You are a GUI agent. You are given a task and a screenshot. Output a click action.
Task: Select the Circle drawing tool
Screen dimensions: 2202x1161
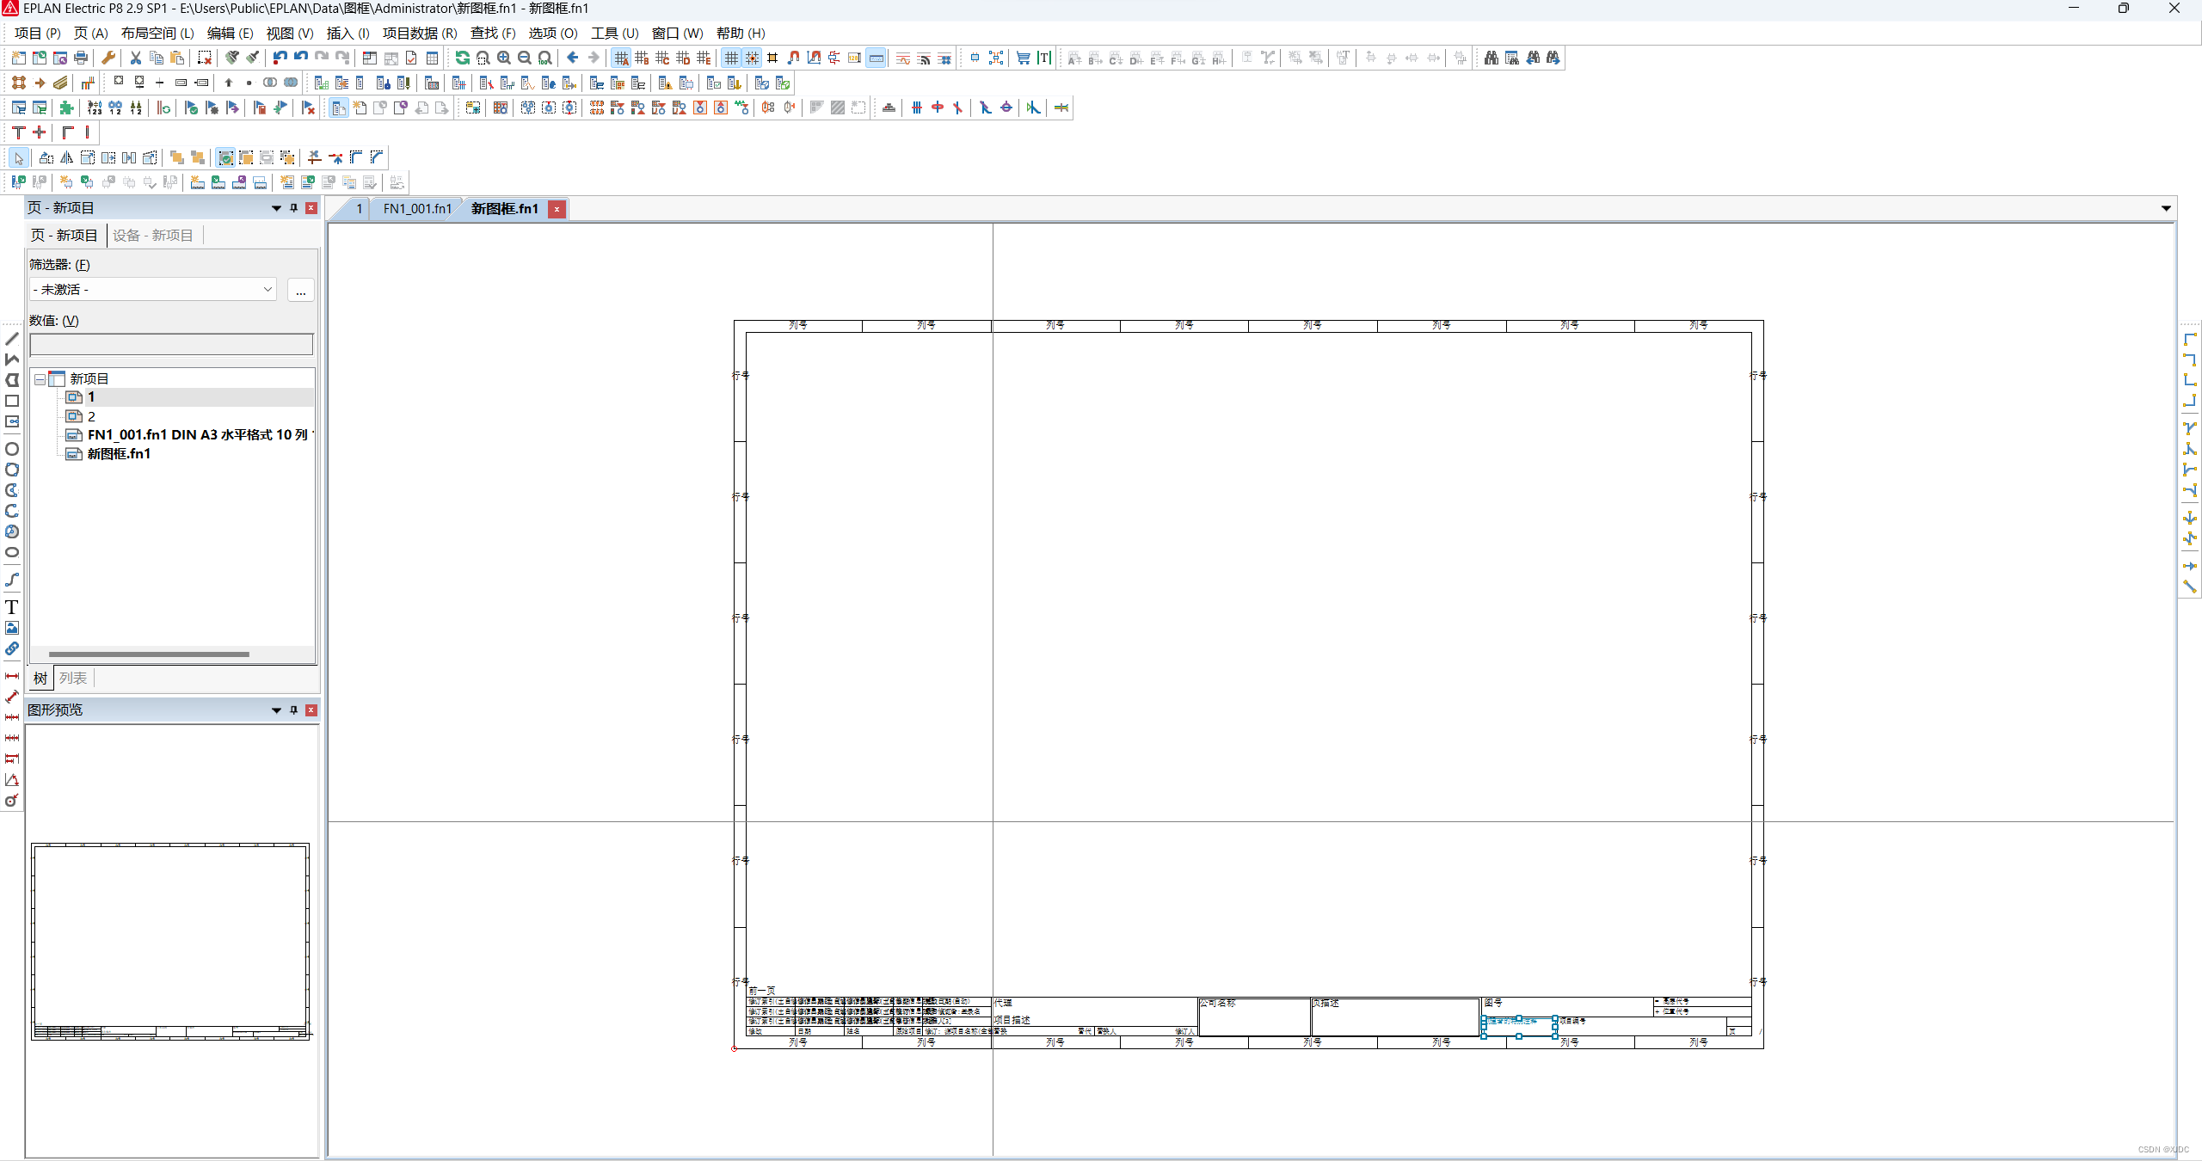point(12,449)
